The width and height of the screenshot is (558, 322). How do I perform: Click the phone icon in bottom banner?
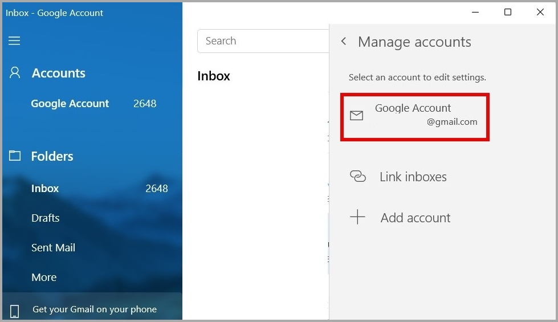point(15,311)
